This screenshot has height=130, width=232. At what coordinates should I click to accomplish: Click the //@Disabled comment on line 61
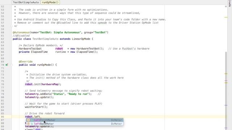tap(21, 36)
